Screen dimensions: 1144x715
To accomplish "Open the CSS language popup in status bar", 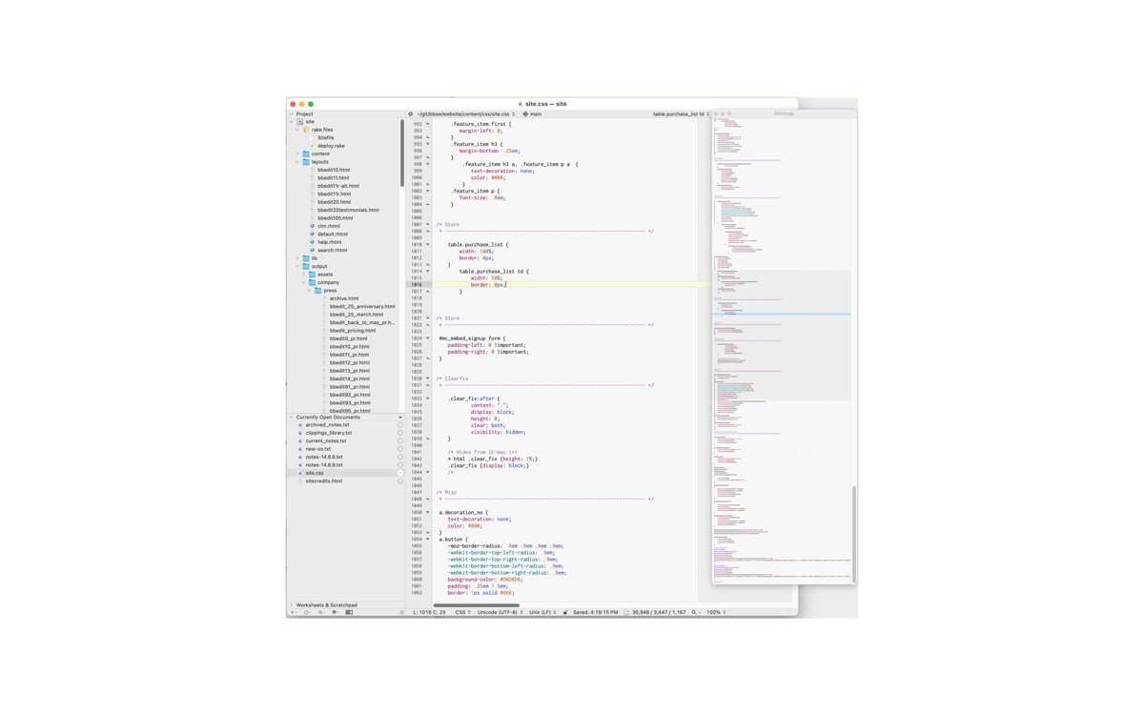I will (462, 612).
